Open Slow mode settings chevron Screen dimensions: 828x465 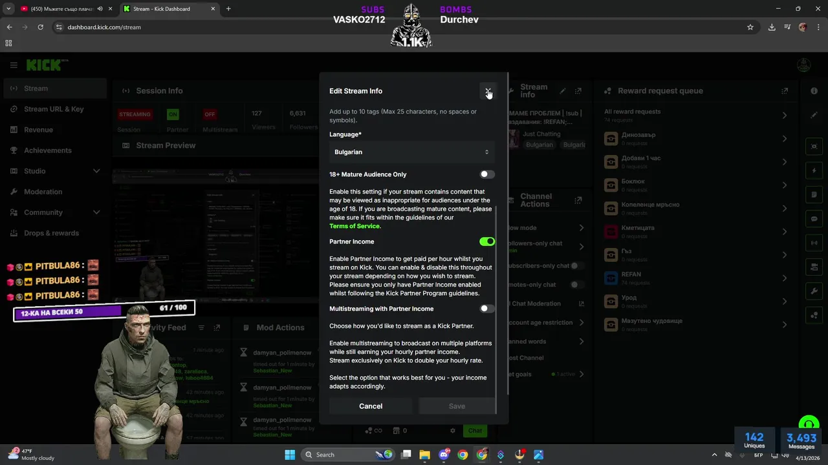[582, 228]
